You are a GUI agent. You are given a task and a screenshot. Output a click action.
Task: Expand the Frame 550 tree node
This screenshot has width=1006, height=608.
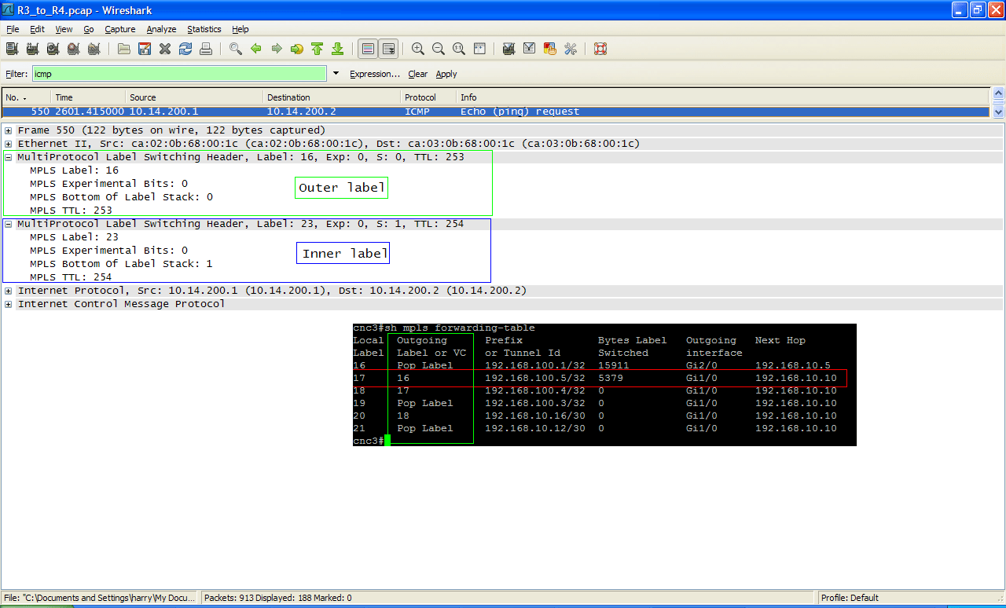tap(9, 130)
